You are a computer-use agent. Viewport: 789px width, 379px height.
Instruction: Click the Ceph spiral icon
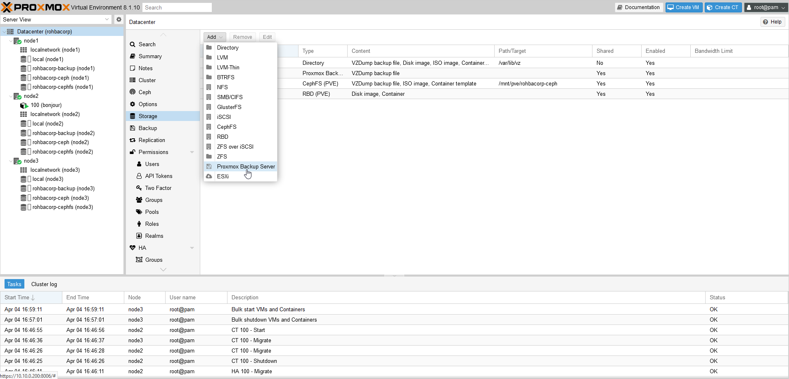coord(133,92)
